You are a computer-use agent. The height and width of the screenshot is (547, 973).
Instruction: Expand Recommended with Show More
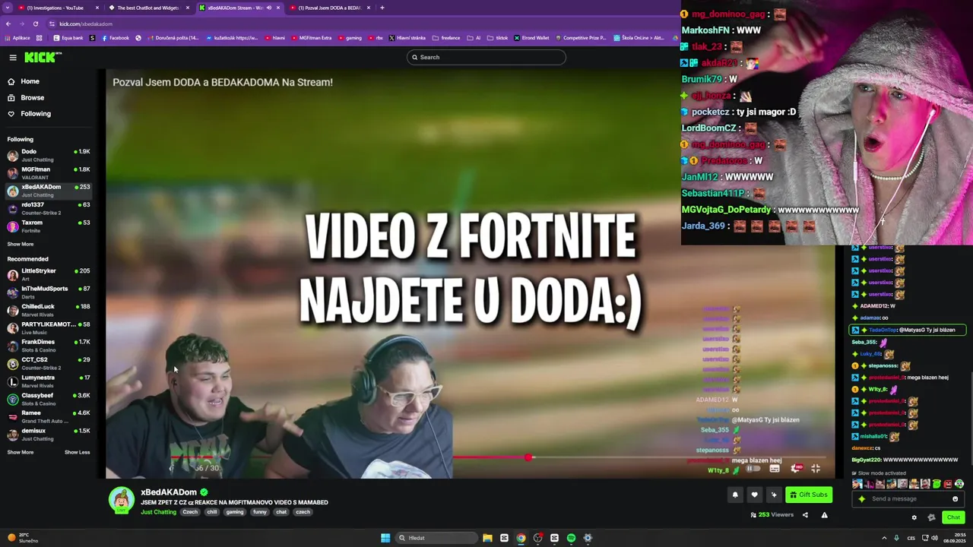pyautogui.click(x=21, y=452)
